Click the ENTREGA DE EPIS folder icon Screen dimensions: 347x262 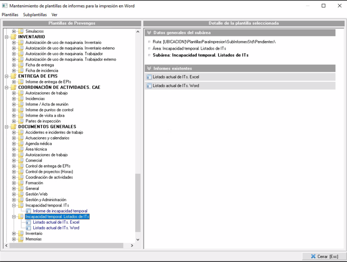coord(13,76)
